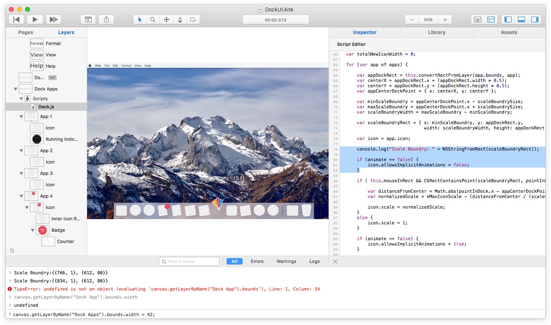Click Format in the canvas menu bar
The image size is (551, 325).
[126, 65]
